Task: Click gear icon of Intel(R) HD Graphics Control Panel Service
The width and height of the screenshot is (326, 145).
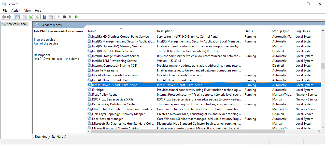Action: coord(90,37)
